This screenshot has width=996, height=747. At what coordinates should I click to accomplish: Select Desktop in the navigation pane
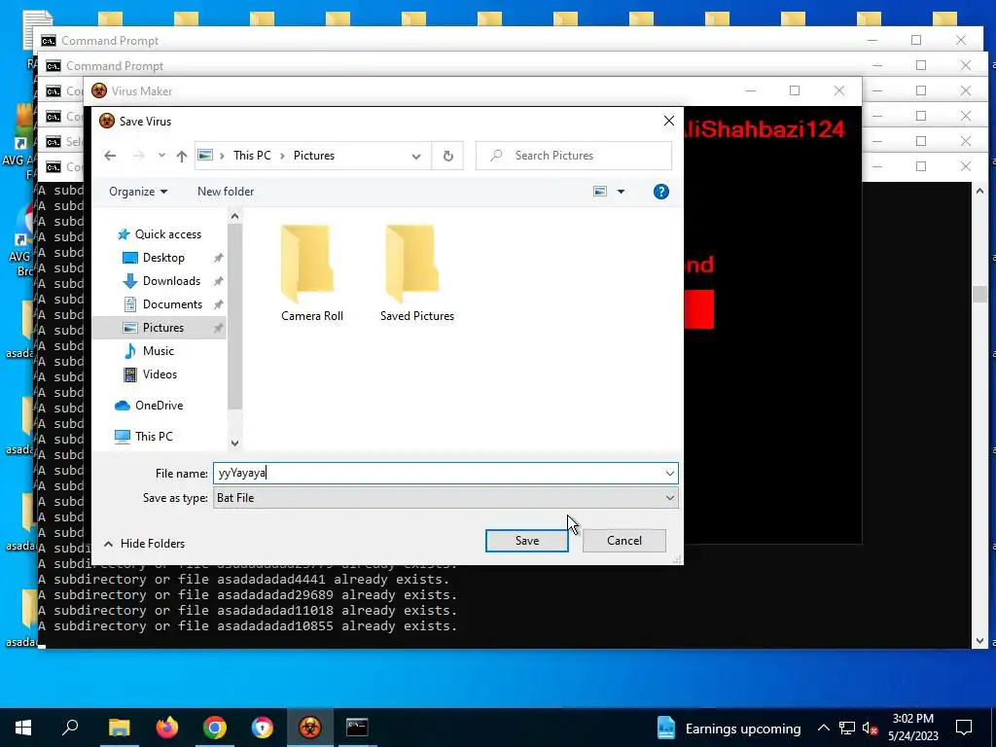coord(153,257)
